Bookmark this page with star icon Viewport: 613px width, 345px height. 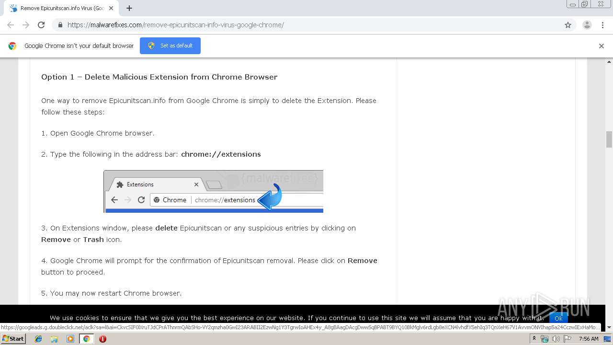[568, 25]
